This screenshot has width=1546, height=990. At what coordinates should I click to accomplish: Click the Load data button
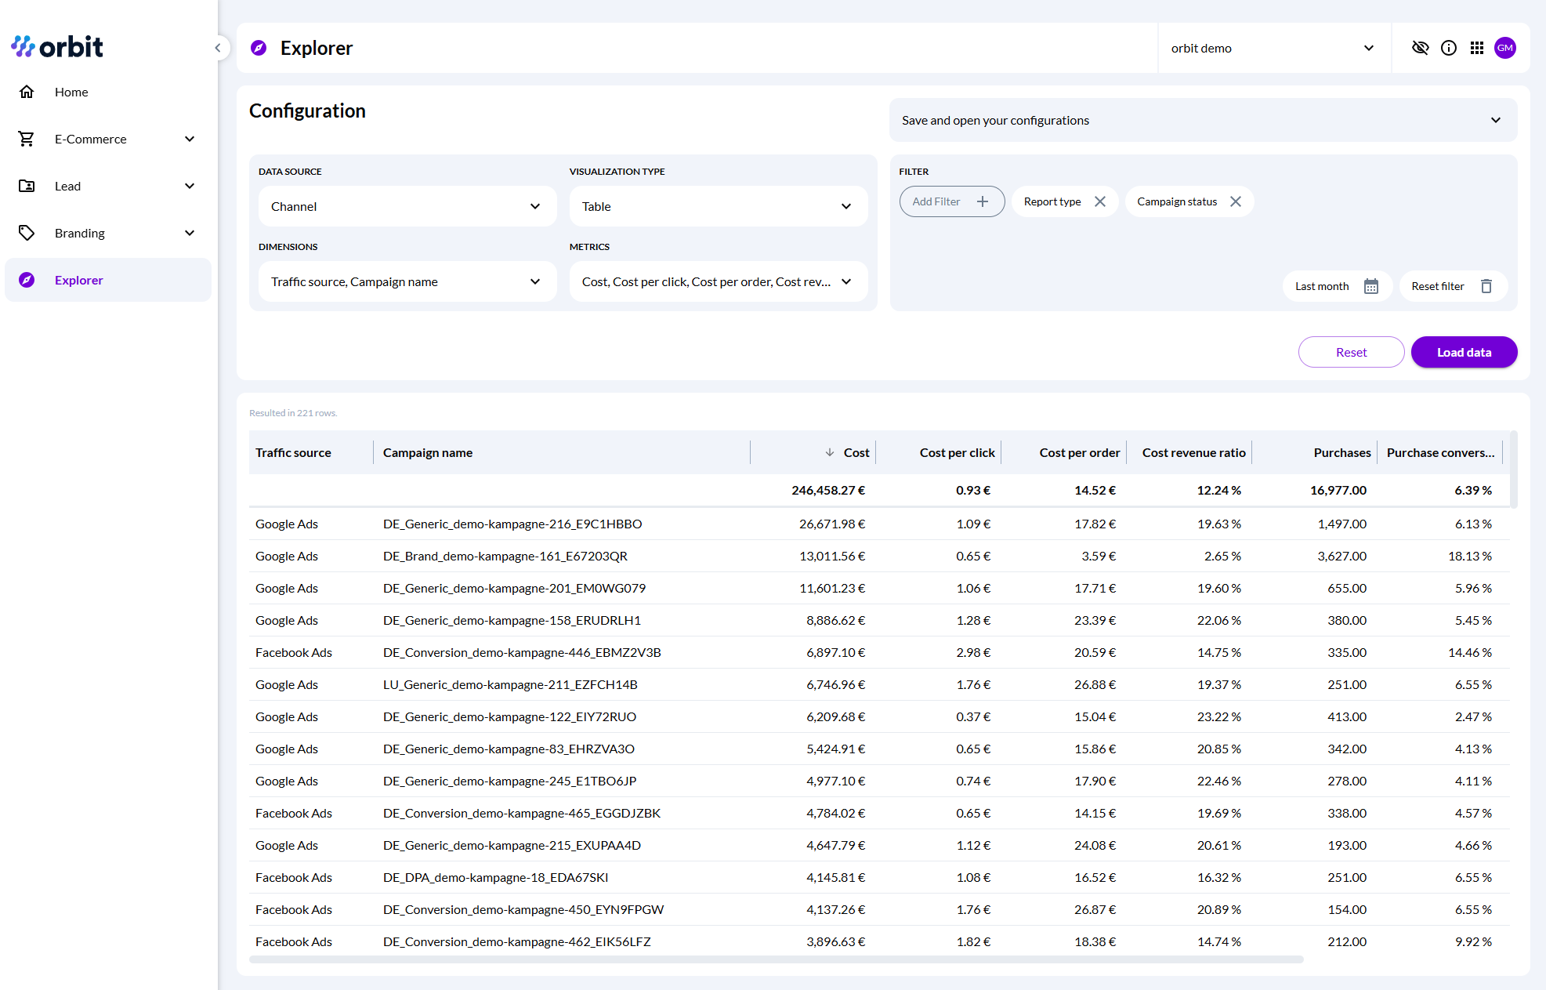1464,352
